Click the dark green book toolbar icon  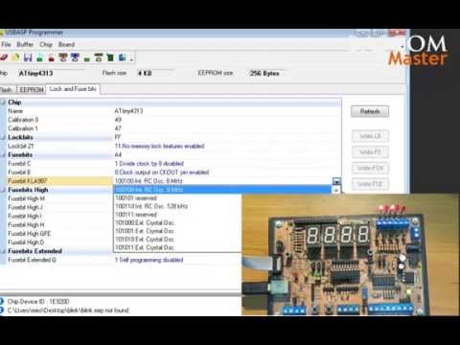click(110, 57)
